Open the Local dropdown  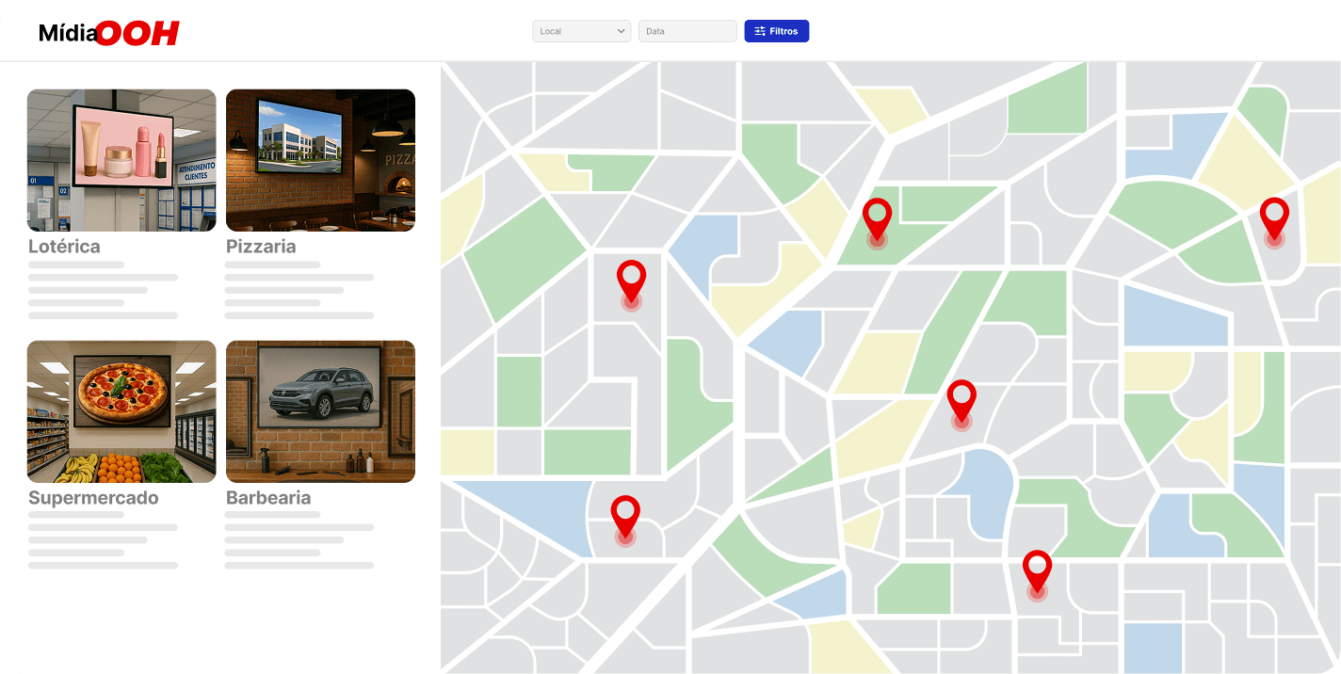pos(574,31)
